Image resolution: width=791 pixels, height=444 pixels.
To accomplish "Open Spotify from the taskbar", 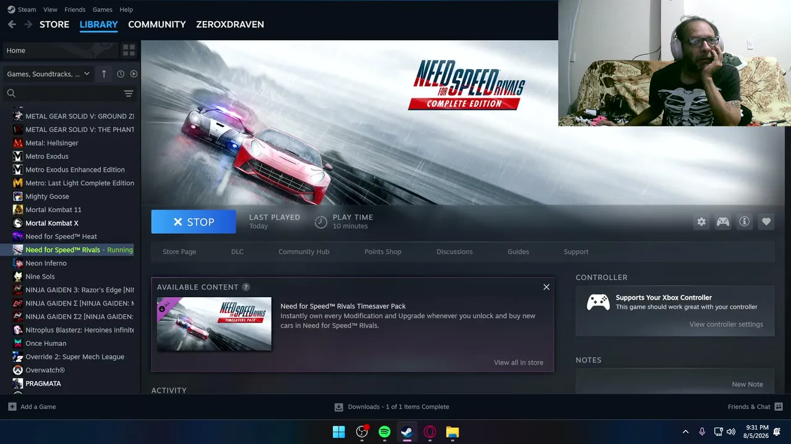I will pyautogui.click(x=384, y=432).
